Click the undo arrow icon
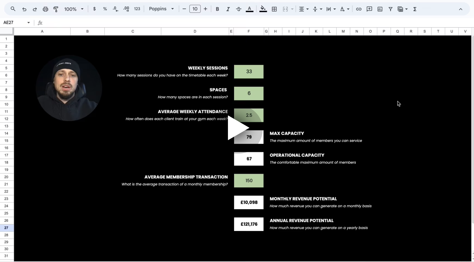Viewport: 474px width, 262px height. click(24, 9)
